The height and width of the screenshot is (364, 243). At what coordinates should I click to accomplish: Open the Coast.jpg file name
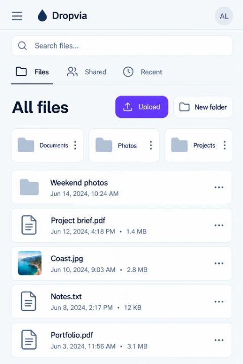tap(67, 259)
